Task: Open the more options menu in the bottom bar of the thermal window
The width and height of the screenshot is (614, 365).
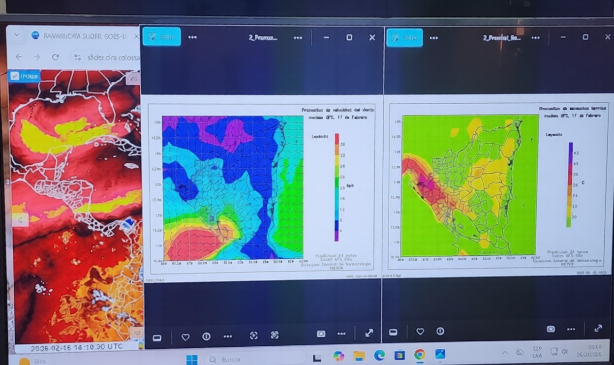Action: [571, 329]
